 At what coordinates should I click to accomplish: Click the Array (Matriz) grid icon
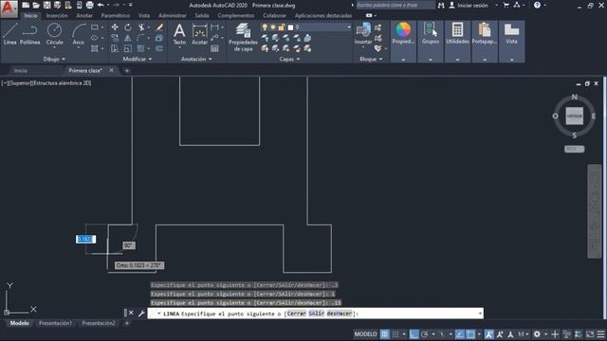(141, 48)
